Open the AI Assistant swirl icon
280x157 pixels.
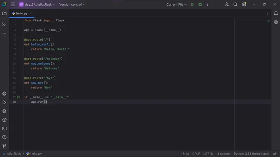(x=276, y=22)
